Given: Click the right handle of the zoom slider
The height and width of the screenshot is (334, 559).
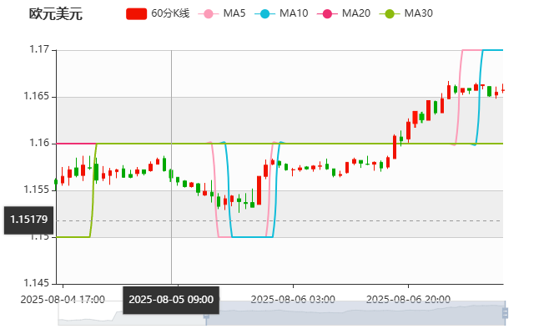Looking at the screenshot, I should tap(505, 313).
